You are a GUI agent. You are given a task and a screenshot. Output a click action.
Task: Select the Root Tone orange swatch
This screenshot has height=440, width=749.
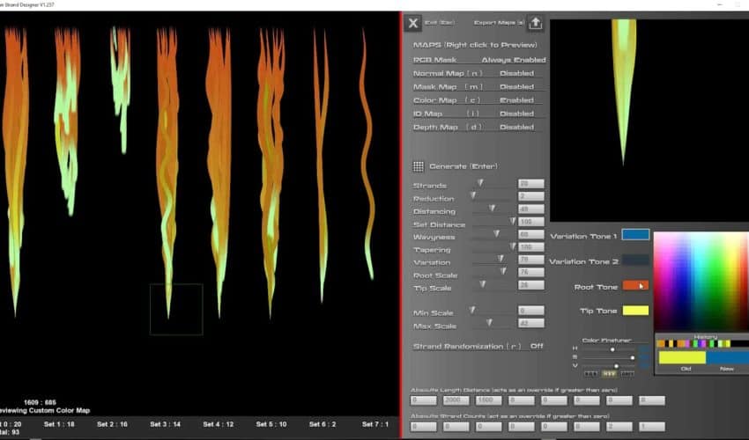tap(634, 285)
